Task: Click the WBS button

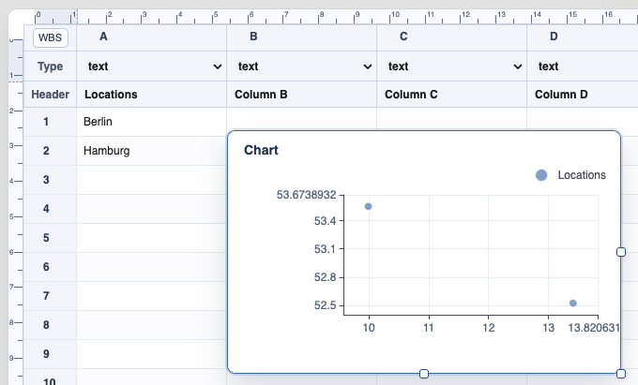Action: pos(50,37)
